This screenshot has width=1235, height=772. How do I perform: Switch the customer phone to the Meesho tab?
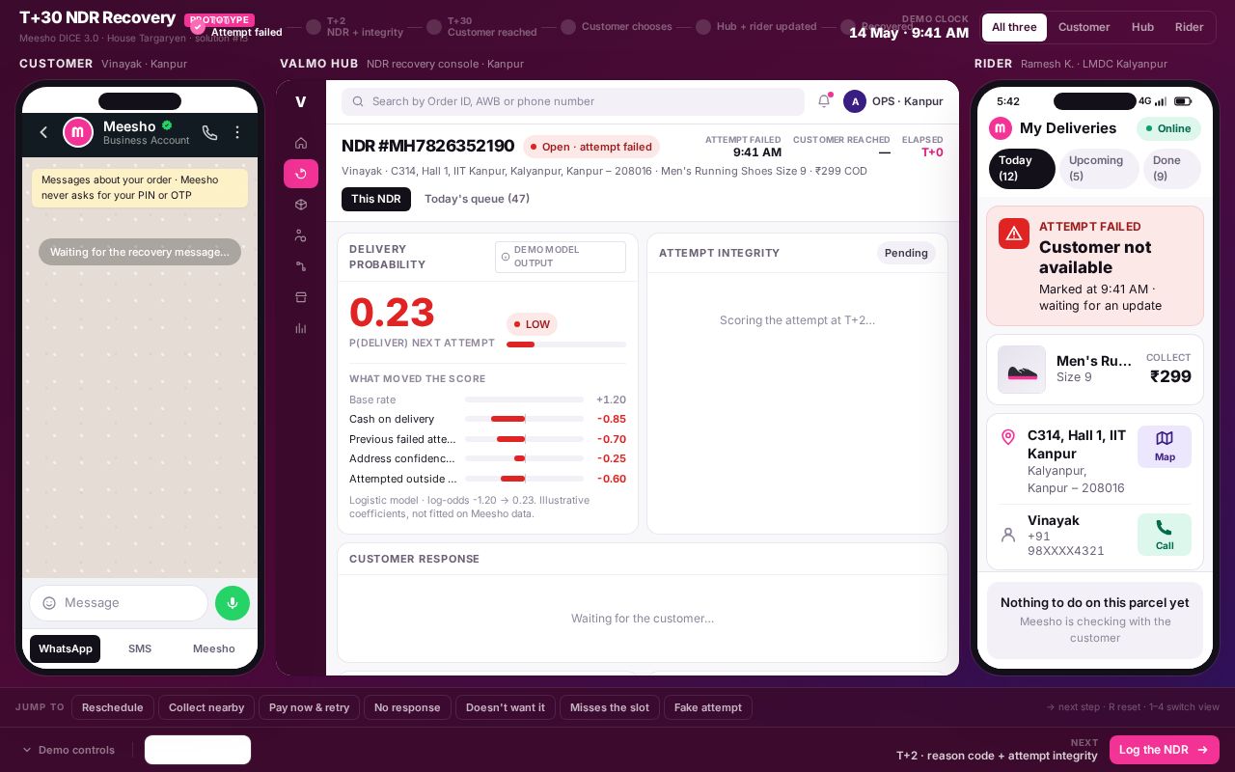[214, 648]
